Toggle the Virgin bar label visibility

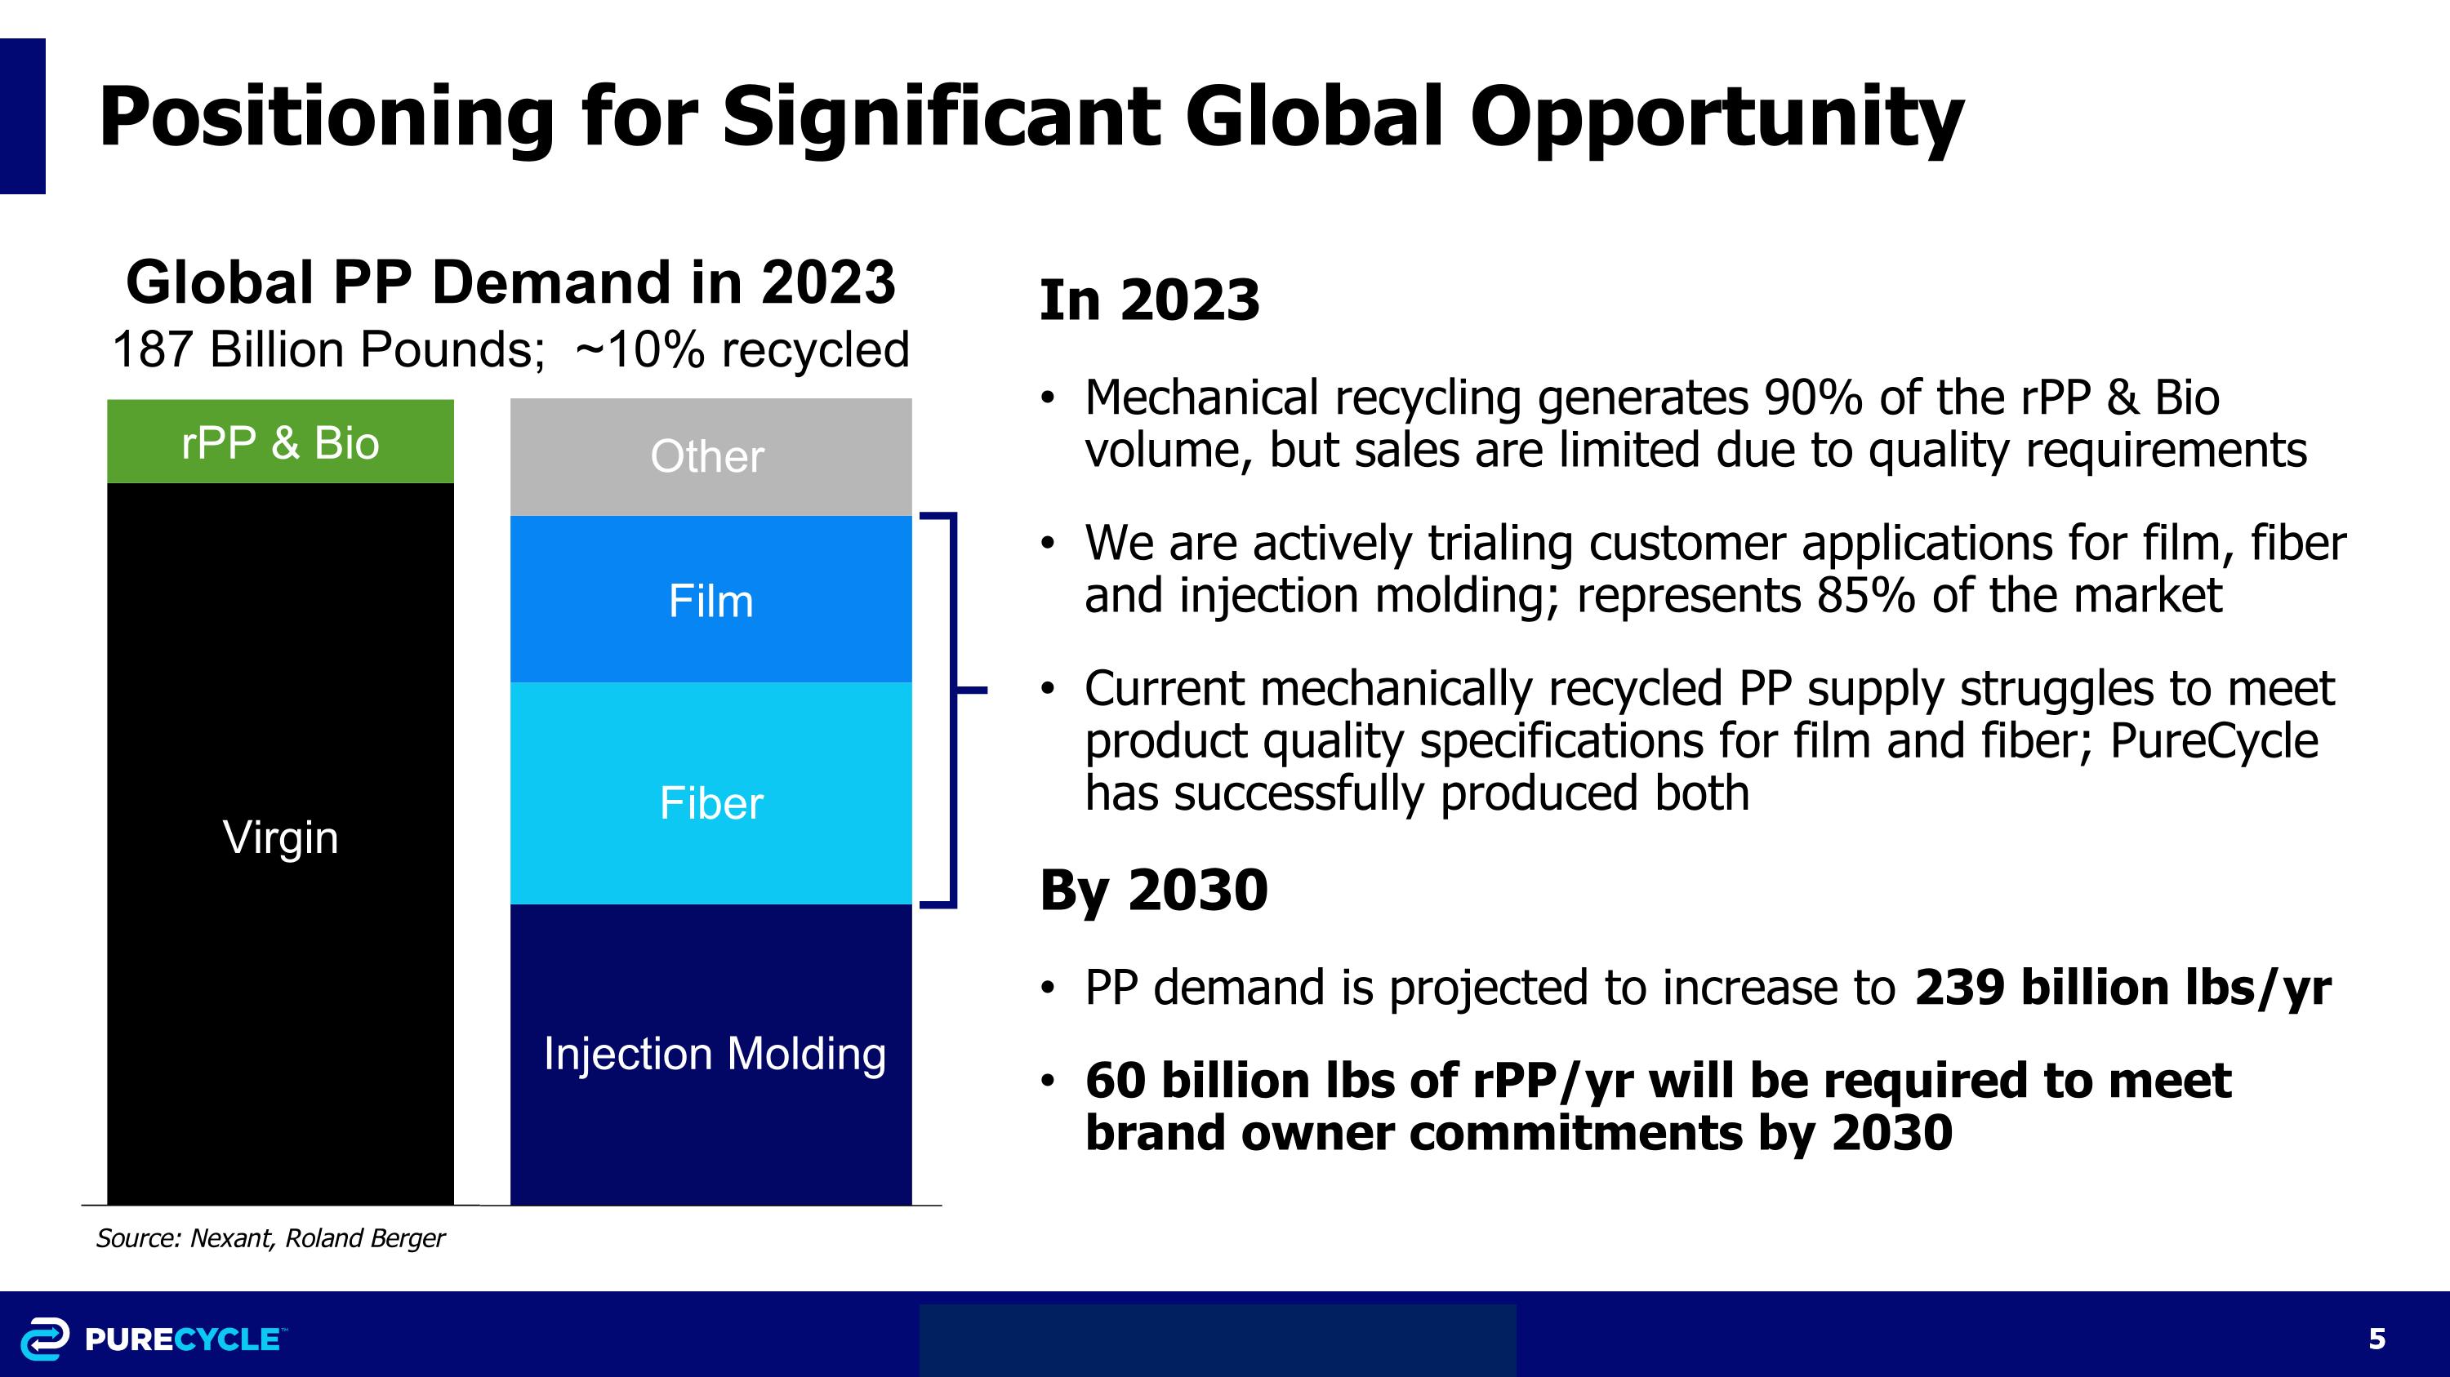click(281, 838)
